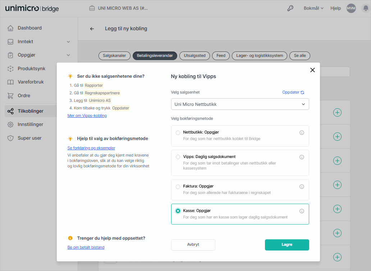Click the Avbryt button
The width and height of the screenshot is (371, 271).
(x=193, y=245)
